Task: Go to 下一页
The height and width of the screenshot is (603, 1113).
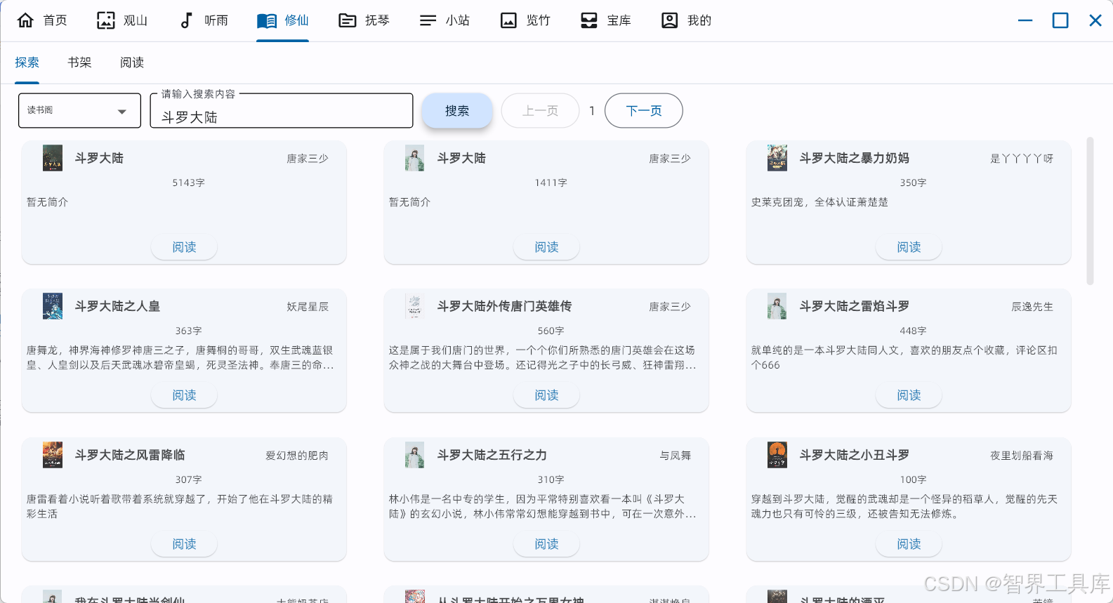Action: pos(644,111)
